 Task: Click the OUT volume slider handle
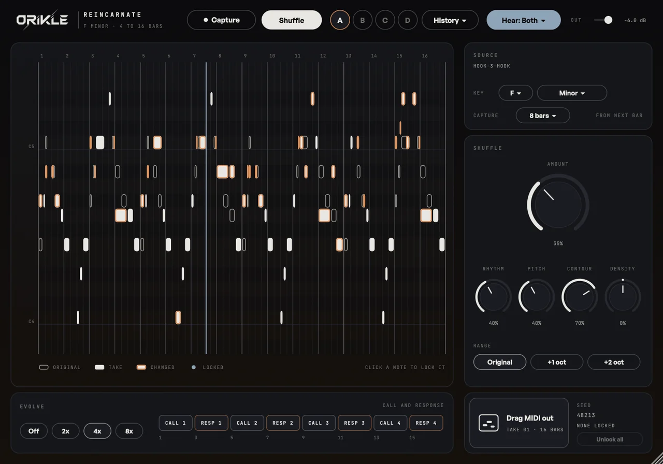[x=608, y=20]
